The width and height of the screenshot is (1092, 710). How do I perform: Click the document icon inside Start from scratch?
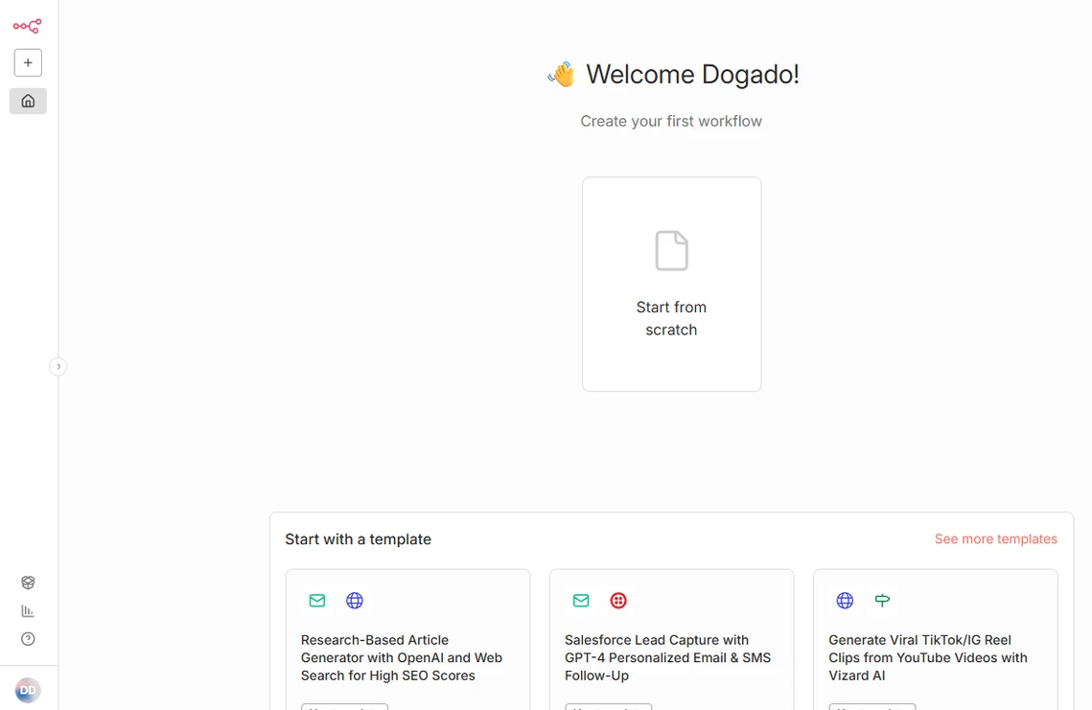click(671, 251)
